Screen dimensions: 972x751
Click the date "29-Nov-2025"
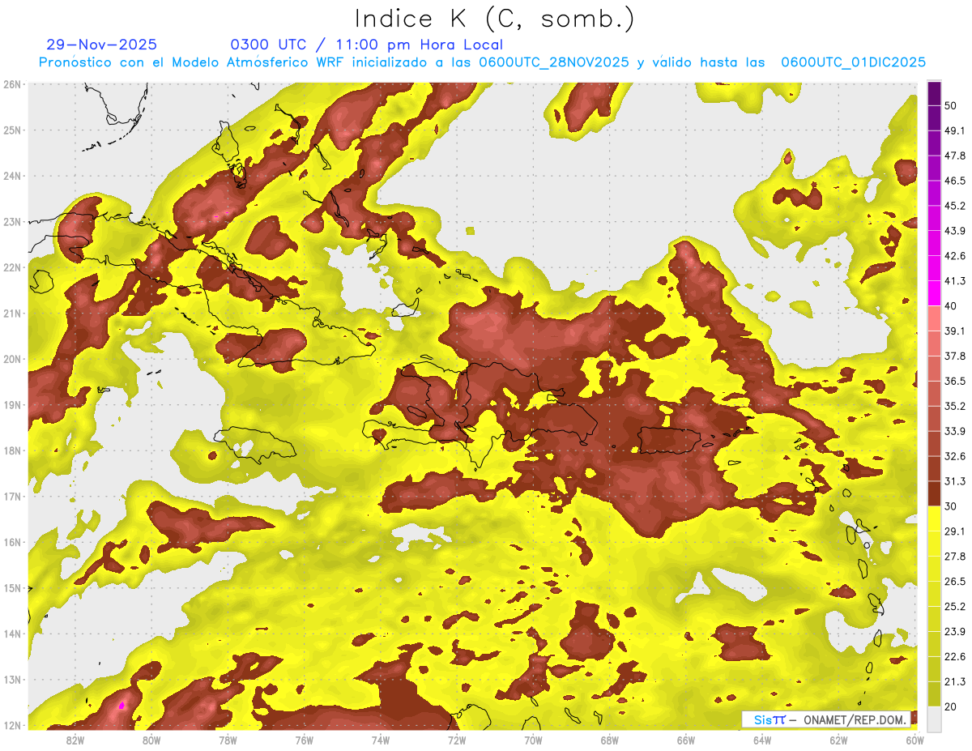point(101,45)
